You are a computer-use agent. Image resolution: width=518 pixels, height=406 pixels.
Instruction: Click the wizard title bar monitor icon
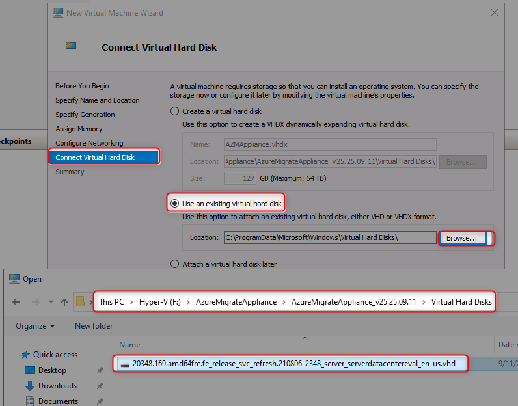coord(58,12)
